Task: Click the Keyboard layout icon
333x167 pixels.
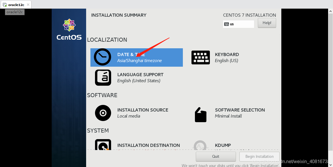Action: tap(200, 57)
